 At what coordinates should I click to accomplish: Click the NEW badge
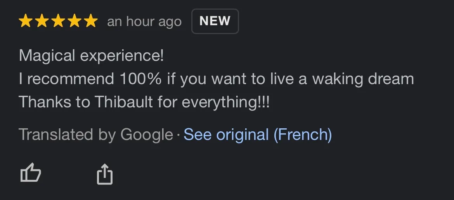pos(215,21)
